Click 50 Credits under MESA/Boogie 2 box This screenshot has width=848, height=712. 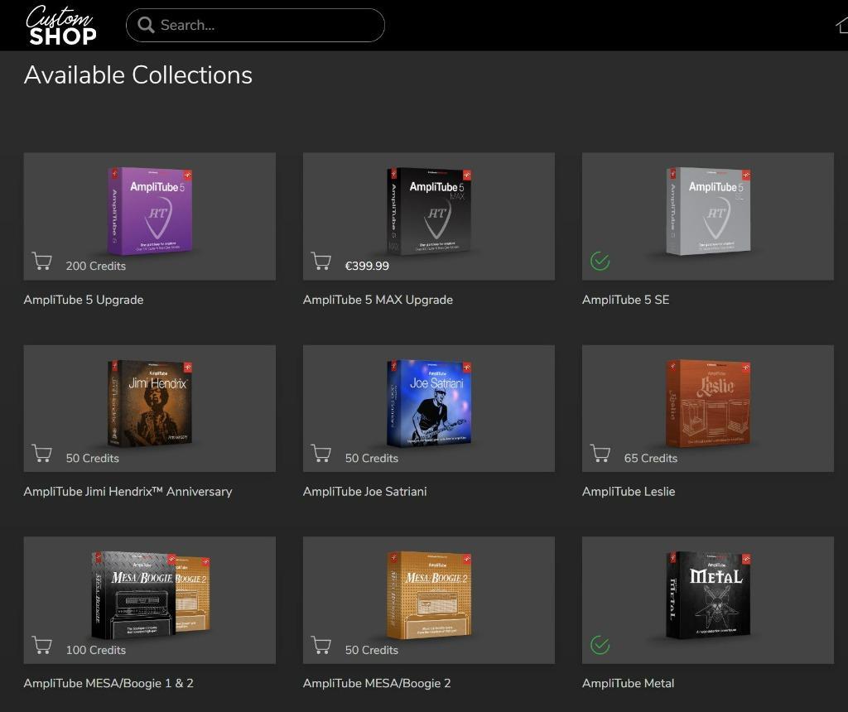tap(372, 650)
